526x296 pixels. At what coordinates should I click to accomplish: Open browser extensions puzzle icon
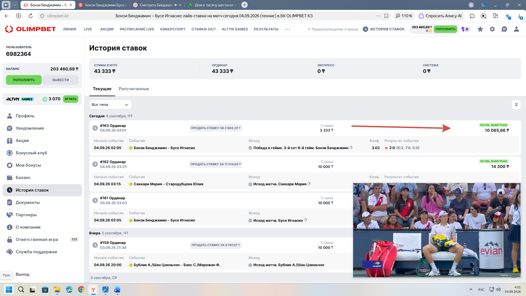pyautogui.click(x=472, y=16)
